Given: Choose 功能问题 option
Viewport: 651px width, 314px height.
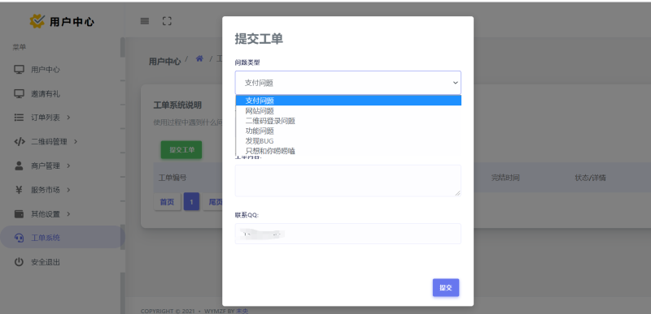Looking at the screenshot, I should tap(349, 131).
